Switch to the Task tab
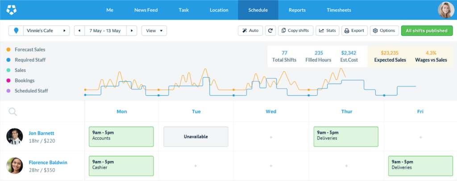This screenshot has width=457, height=181. click(x=183, y=10)
